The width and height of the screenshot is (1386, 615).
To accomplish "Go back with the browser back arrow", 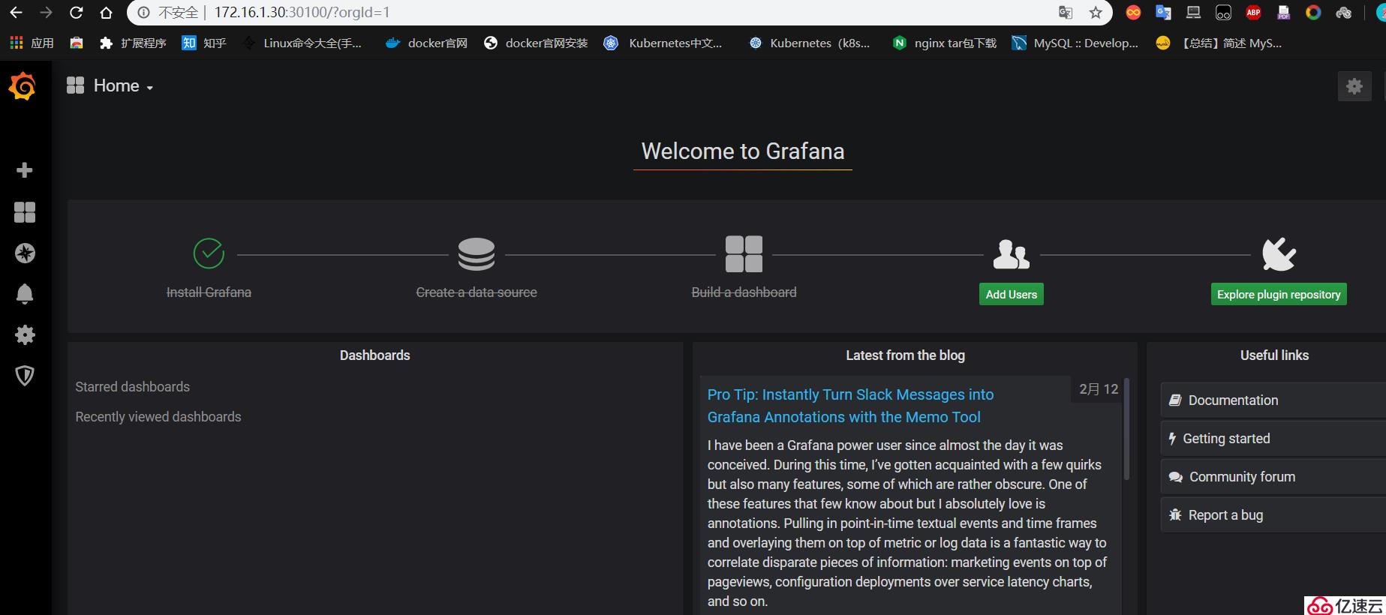I will click(16, 13).
